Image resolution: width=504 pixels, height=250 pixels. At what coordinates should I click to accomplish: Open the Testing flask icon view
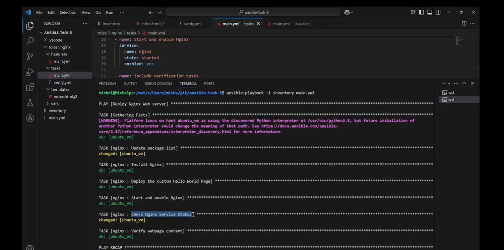tap(30, 103)
